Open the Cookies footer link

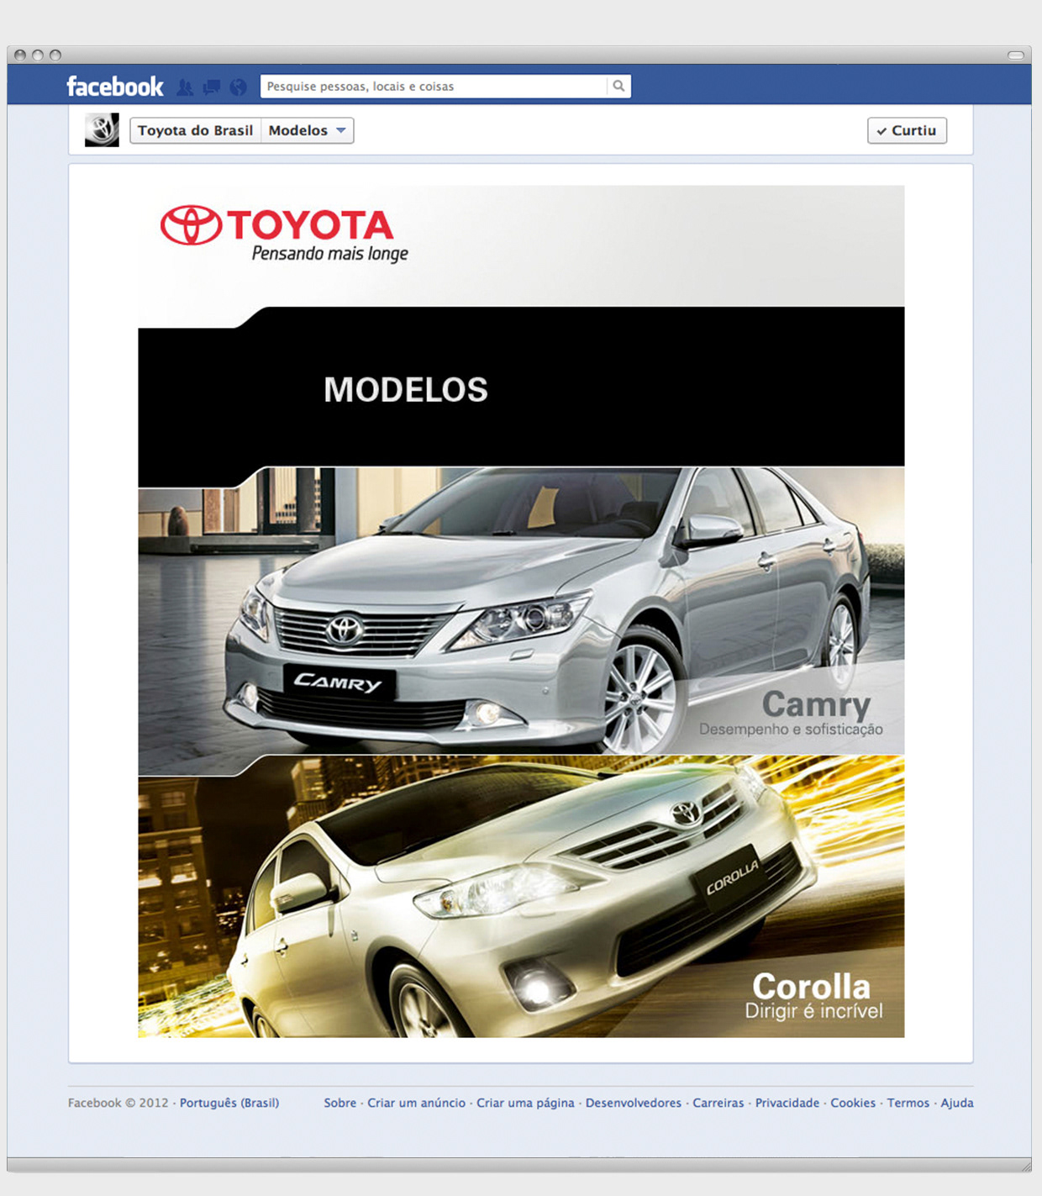(x=853, y=1103)
